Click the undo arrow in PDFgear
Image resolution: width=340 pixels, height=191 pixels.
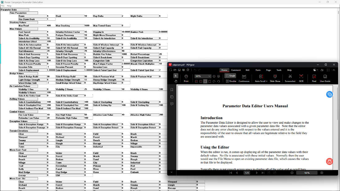coord(195,70)
